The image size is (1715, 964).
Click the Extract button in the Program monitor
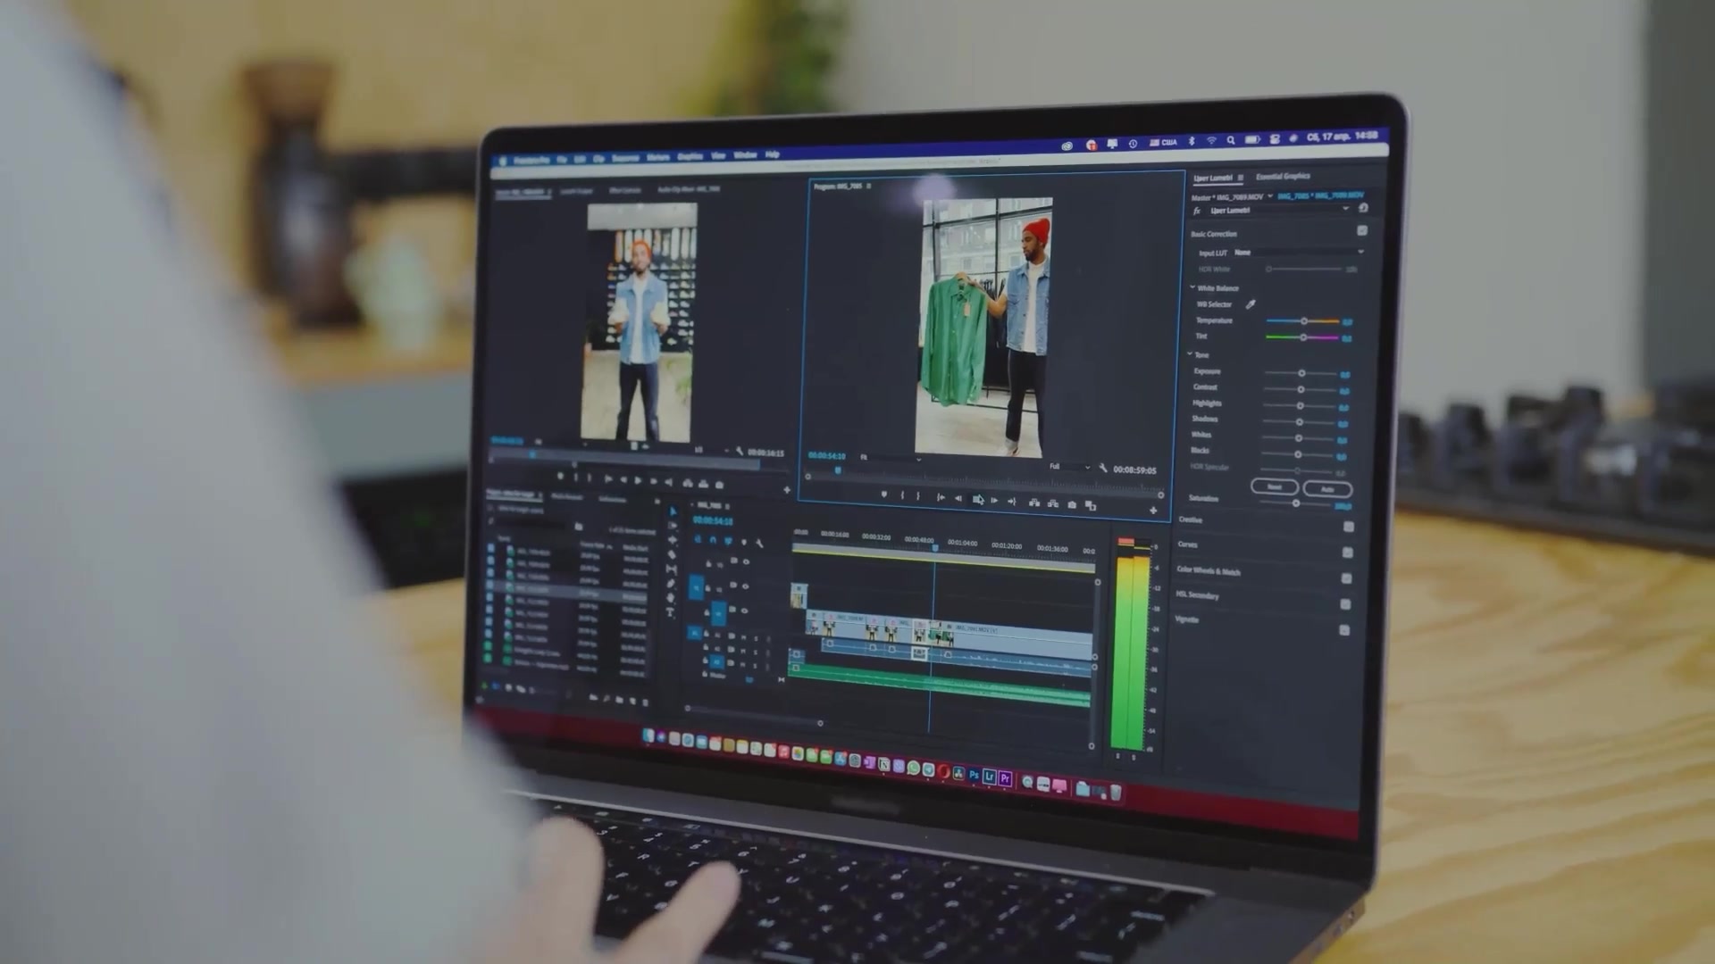tap(1053, 503)
